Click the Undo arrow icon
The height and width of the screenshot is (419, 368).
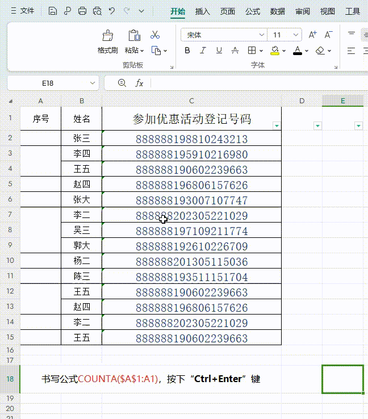tap(112, 11)
